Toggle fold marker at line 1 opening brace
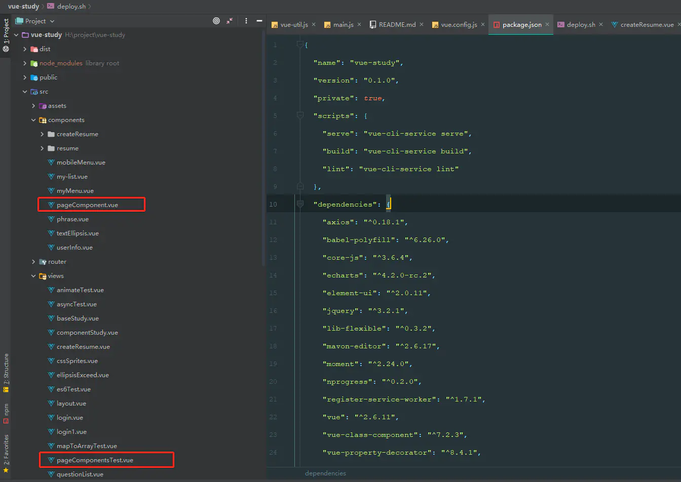The image size is (681, 482). pyautogui.click(x=300, y=45)
